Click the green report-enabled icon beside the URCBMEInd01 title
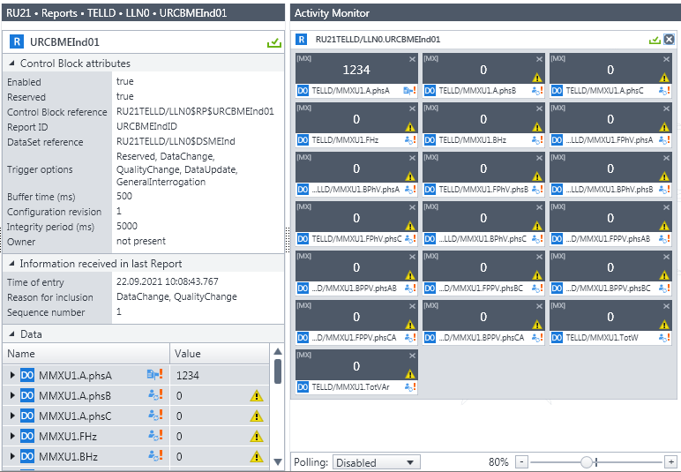This screenshot has width=681, height=472. 273,42
